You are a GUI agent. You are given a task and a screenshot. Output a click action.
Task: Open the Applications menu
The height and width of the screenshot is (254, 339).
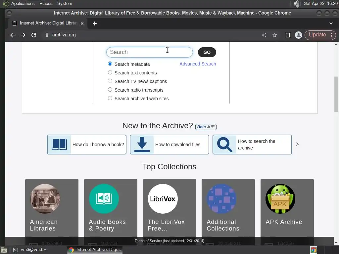click(23, 4)
